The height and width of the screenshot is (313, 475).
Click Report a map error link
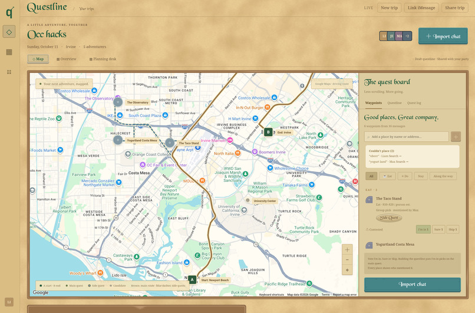[345, 295]
